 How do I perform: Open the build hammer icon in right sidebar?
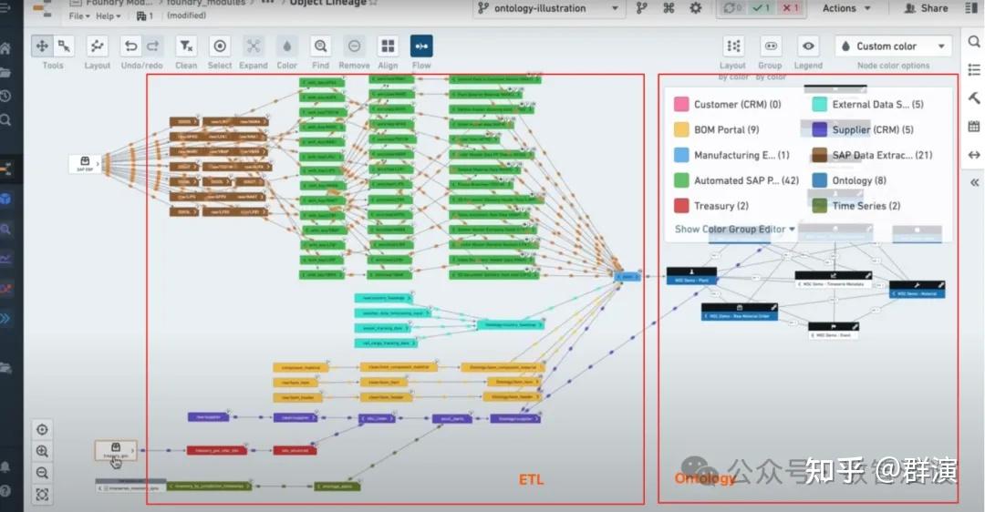pos(974,97)
